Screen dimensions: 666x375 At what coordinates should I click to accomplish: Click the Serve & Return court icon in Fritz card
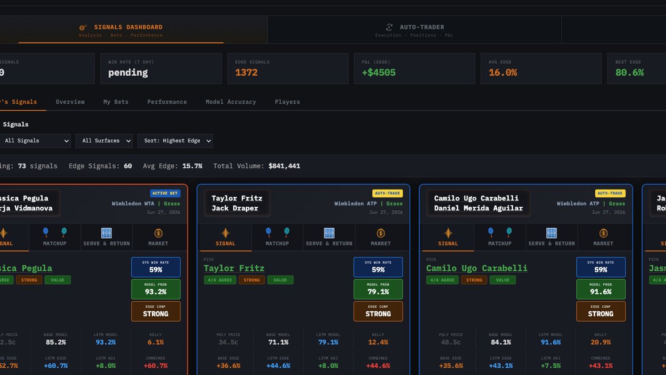[x=329, y=233]
